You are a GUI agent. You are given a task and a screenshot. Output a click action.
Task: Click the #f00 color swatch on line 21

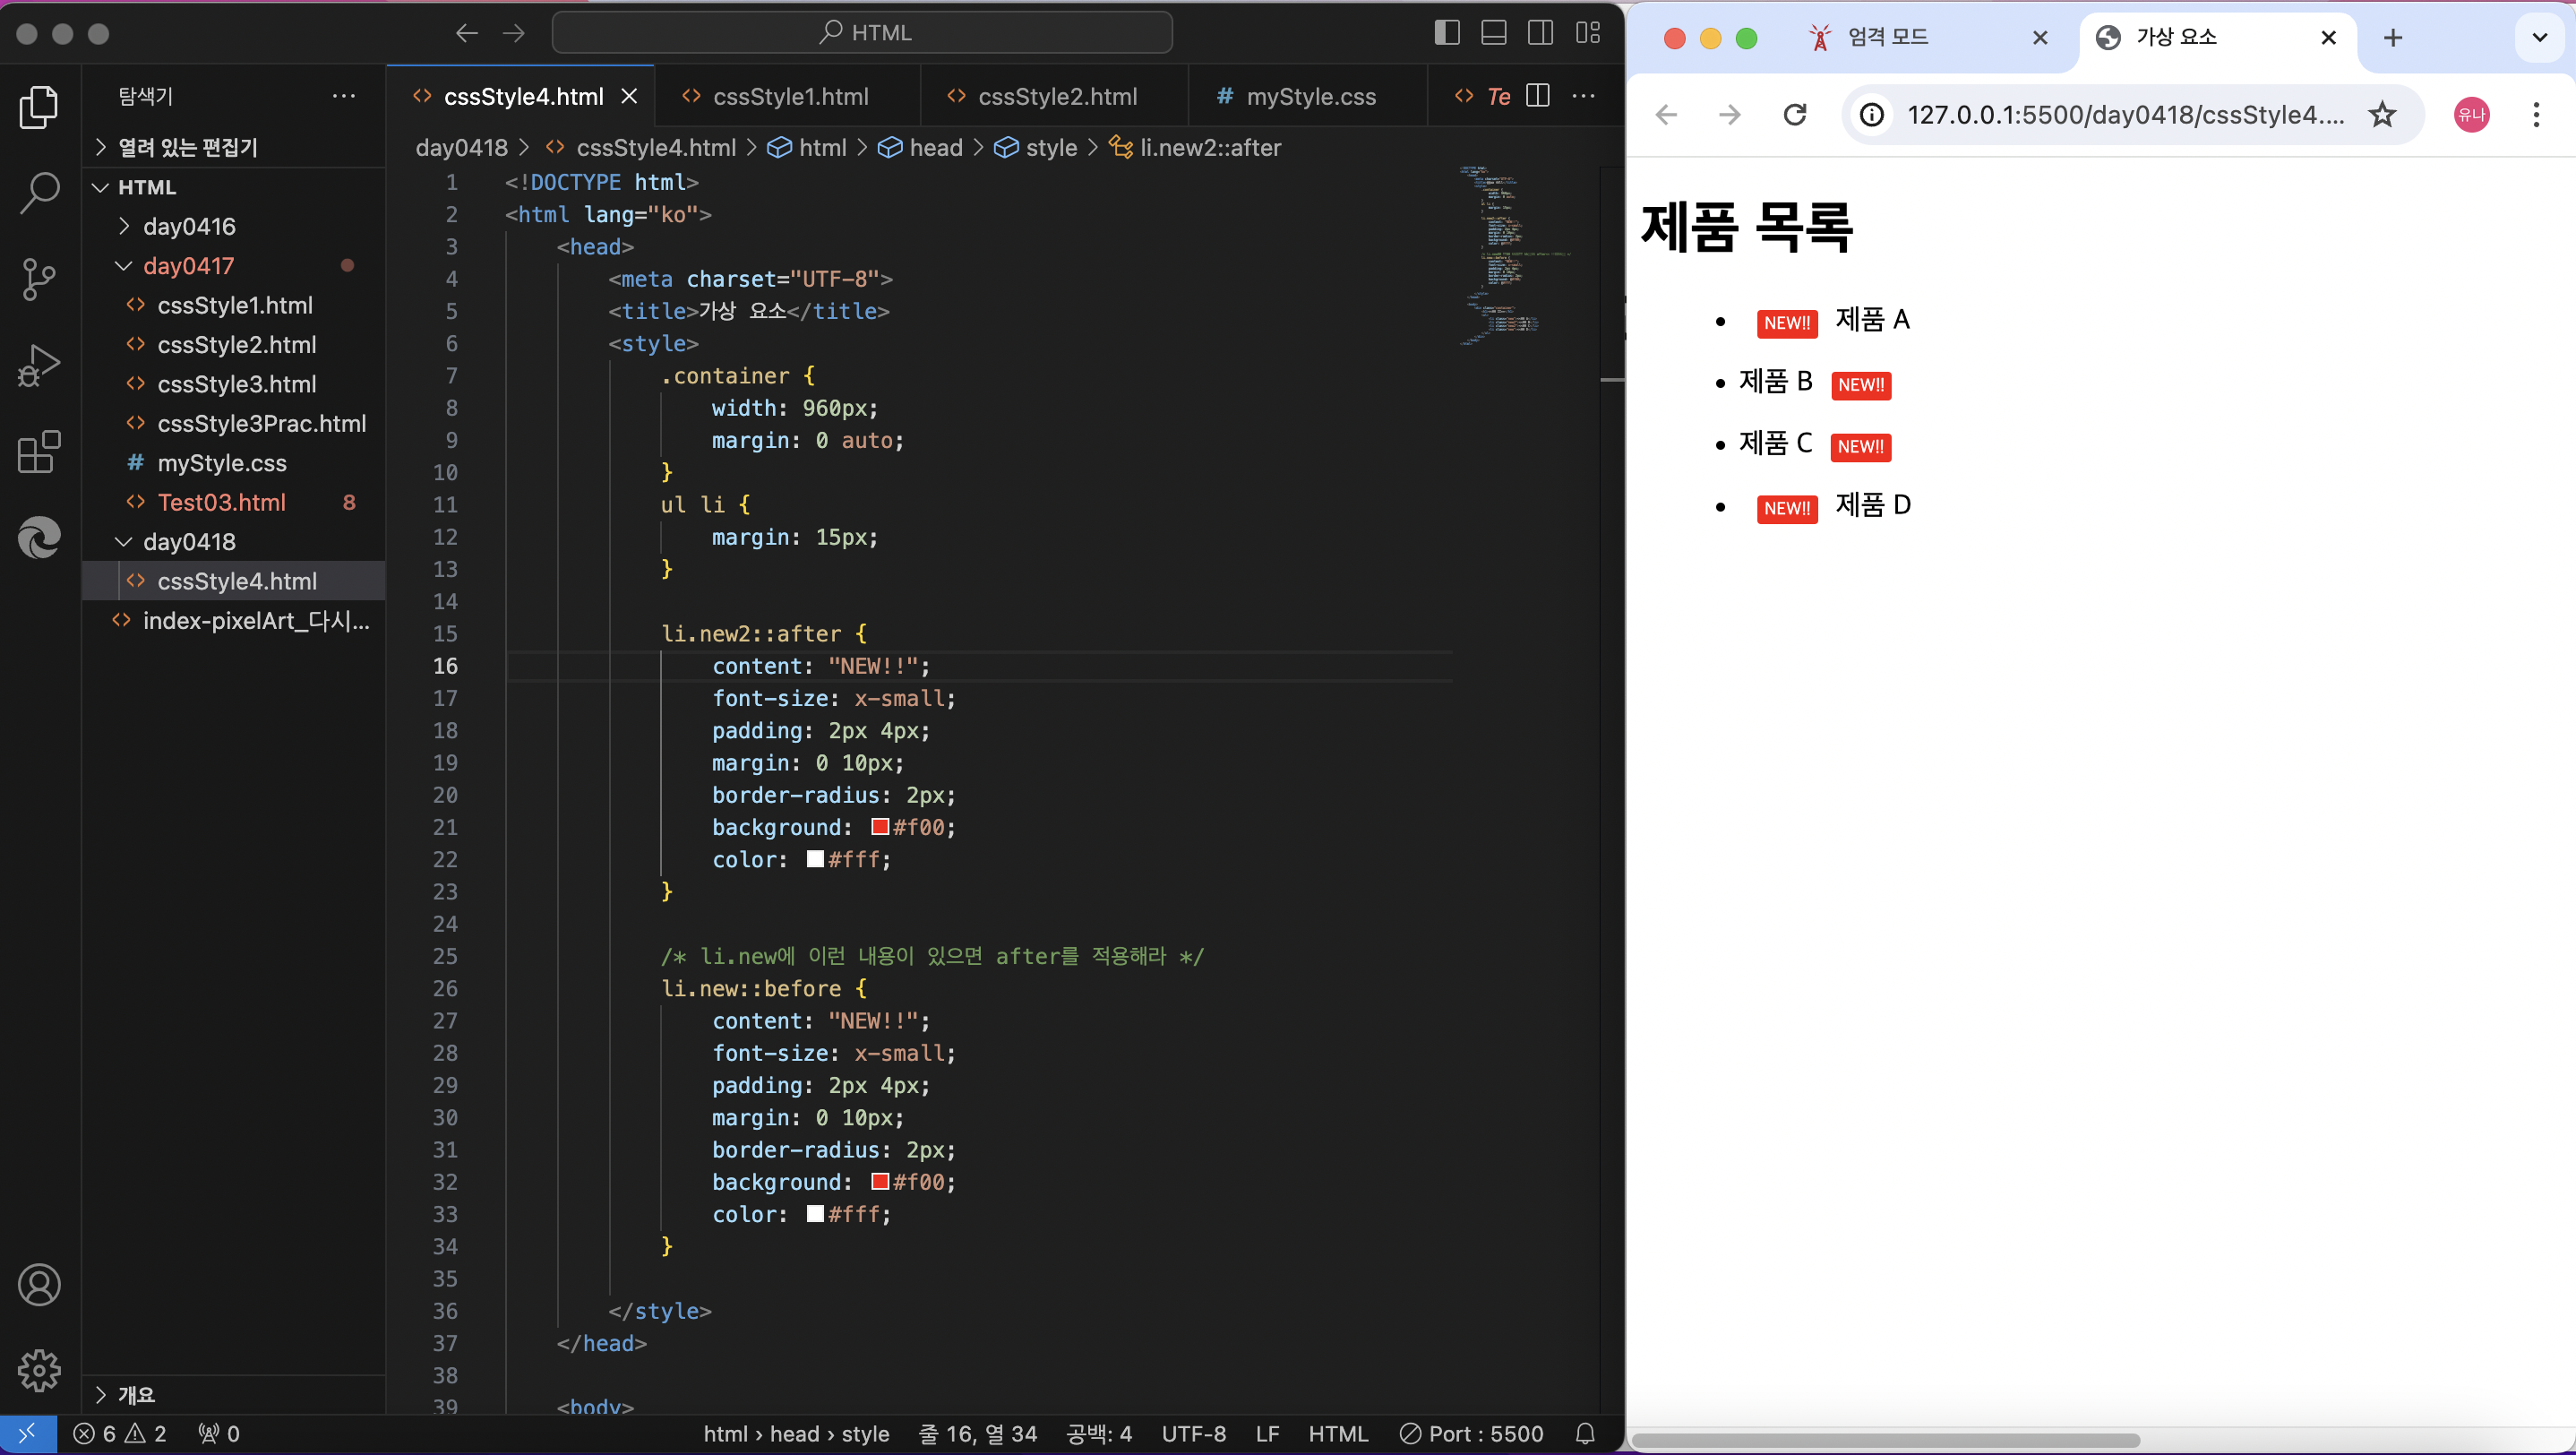tap(880, 827)
